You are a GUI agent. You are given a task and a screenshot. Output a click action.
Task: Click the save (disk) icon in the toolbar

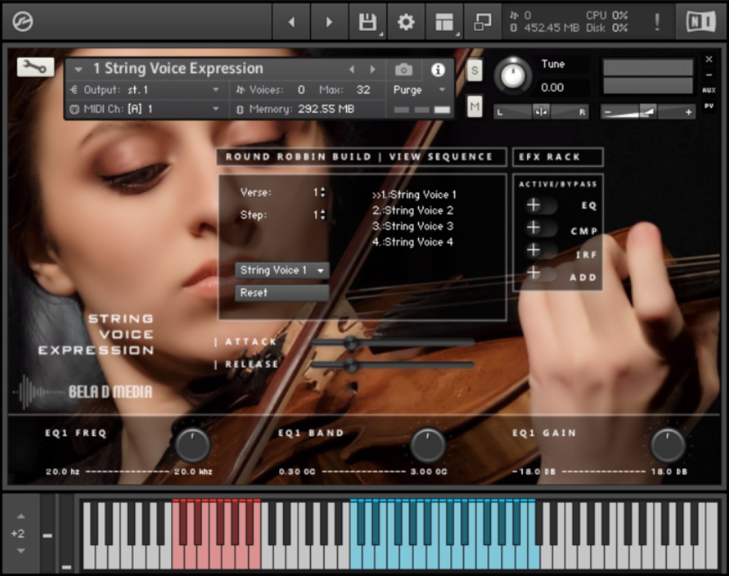(367, 21)
